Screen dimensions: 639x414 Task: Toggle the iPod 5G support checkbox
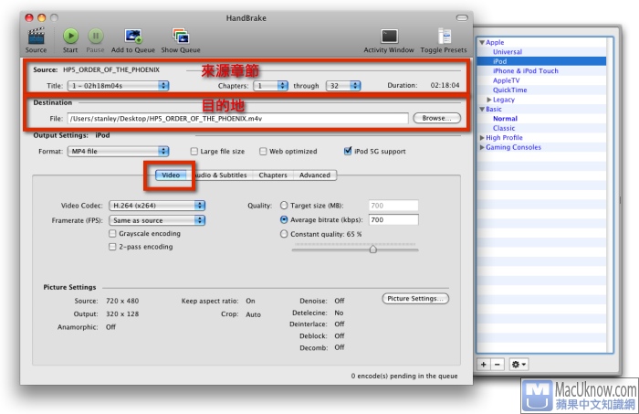(348, 151)
